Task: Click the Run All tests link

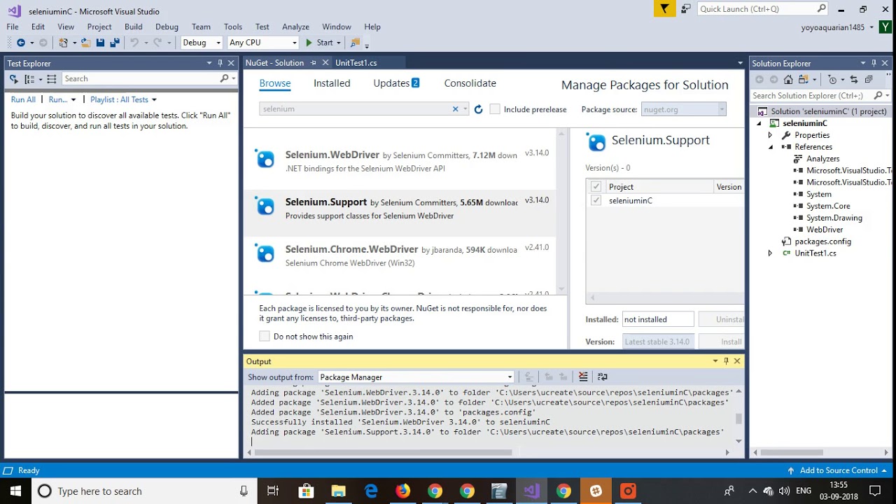Action: click(23, 99)
